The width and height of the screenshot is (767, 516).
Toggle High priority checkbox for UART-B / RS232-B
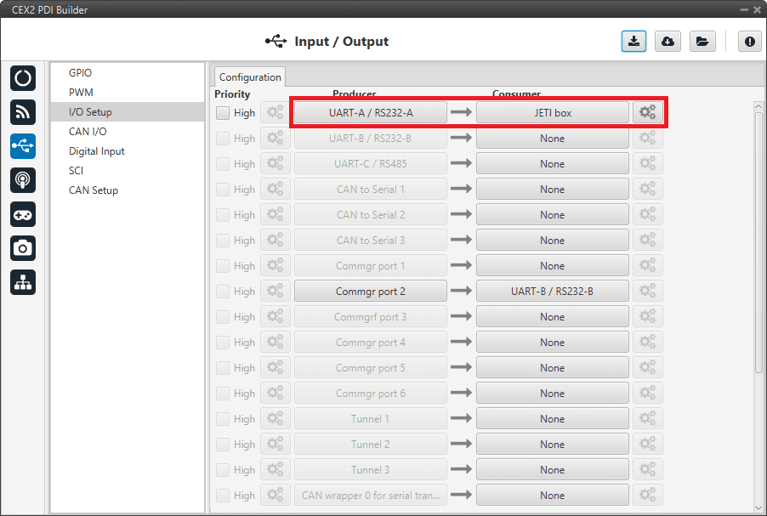(223, 139)
